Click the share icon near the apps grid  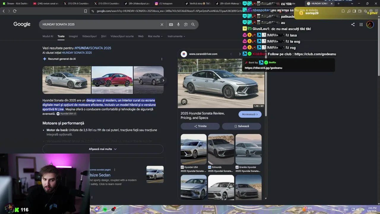[353, 24]
